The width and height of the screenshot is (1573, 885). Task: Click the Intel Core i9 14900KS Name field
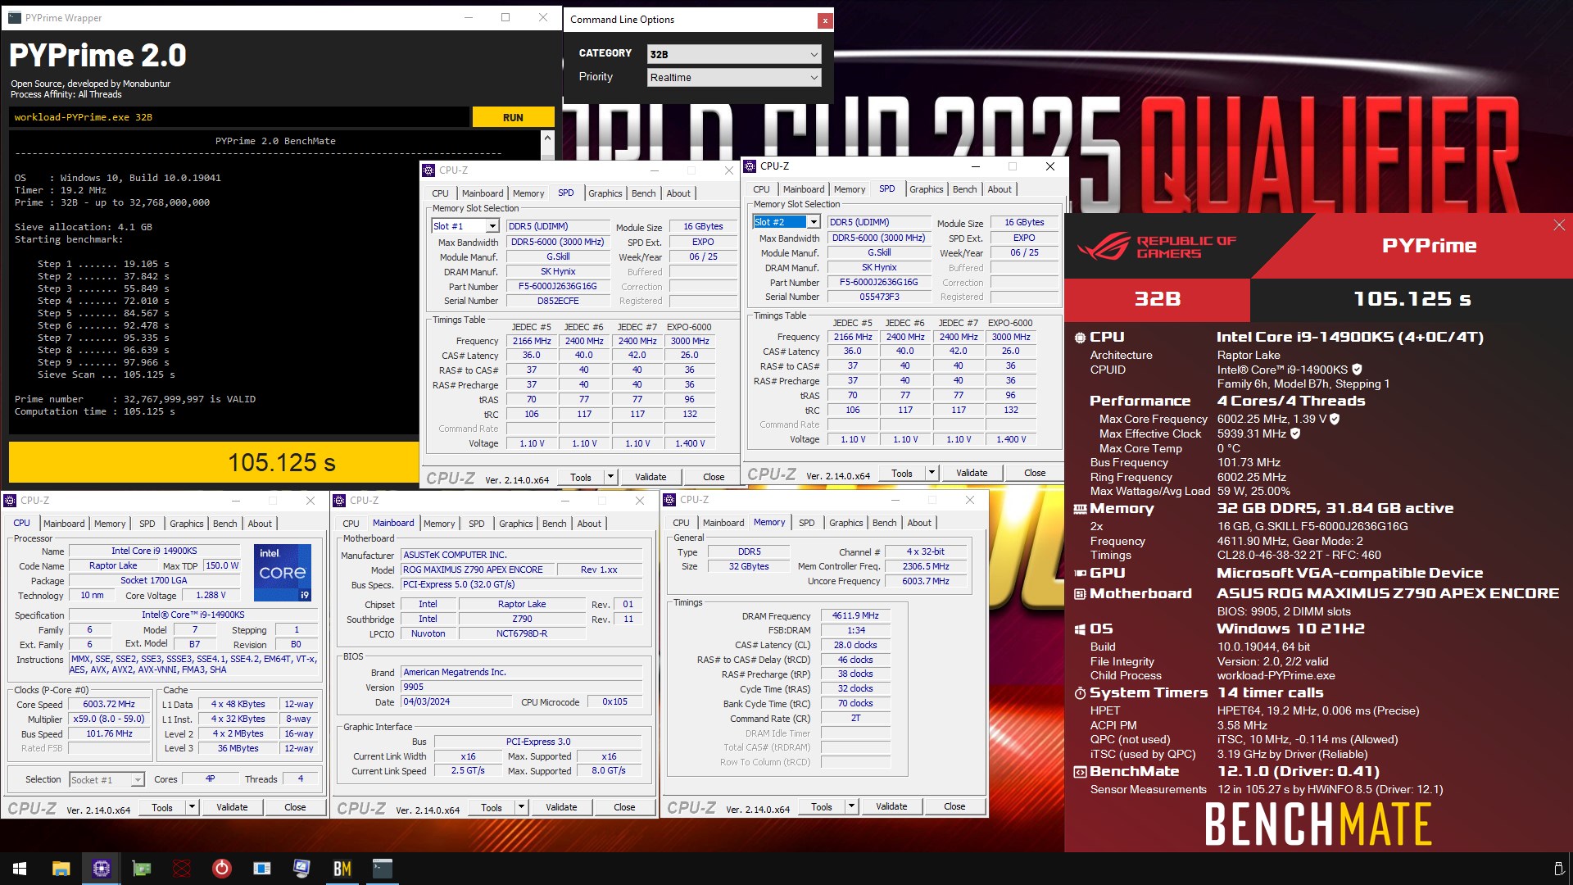click(154, 551)
